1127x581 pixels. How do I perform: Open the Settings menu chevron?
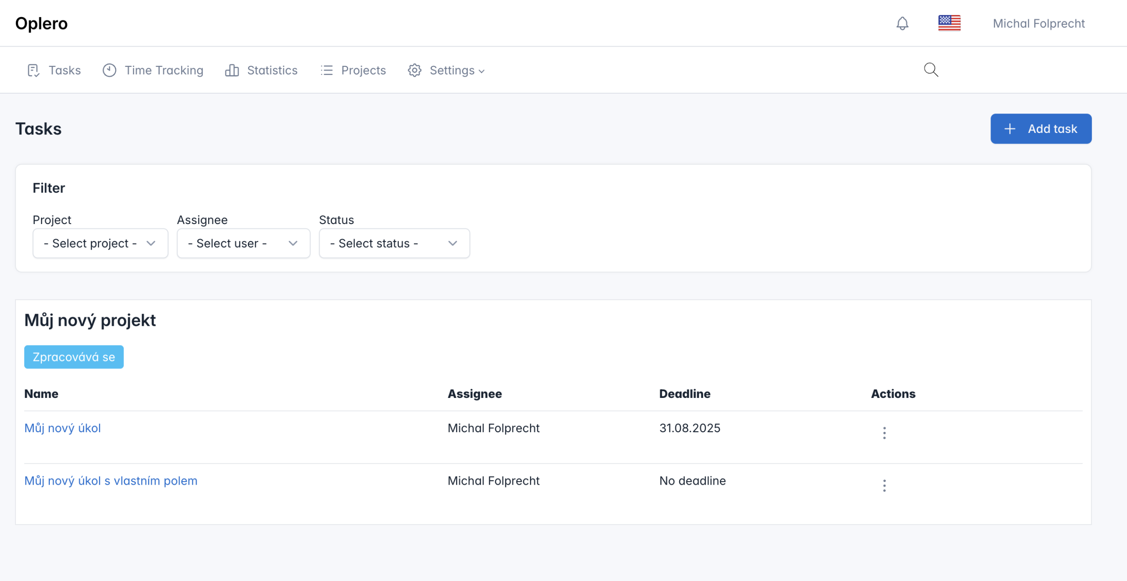(x=482, y=71)
